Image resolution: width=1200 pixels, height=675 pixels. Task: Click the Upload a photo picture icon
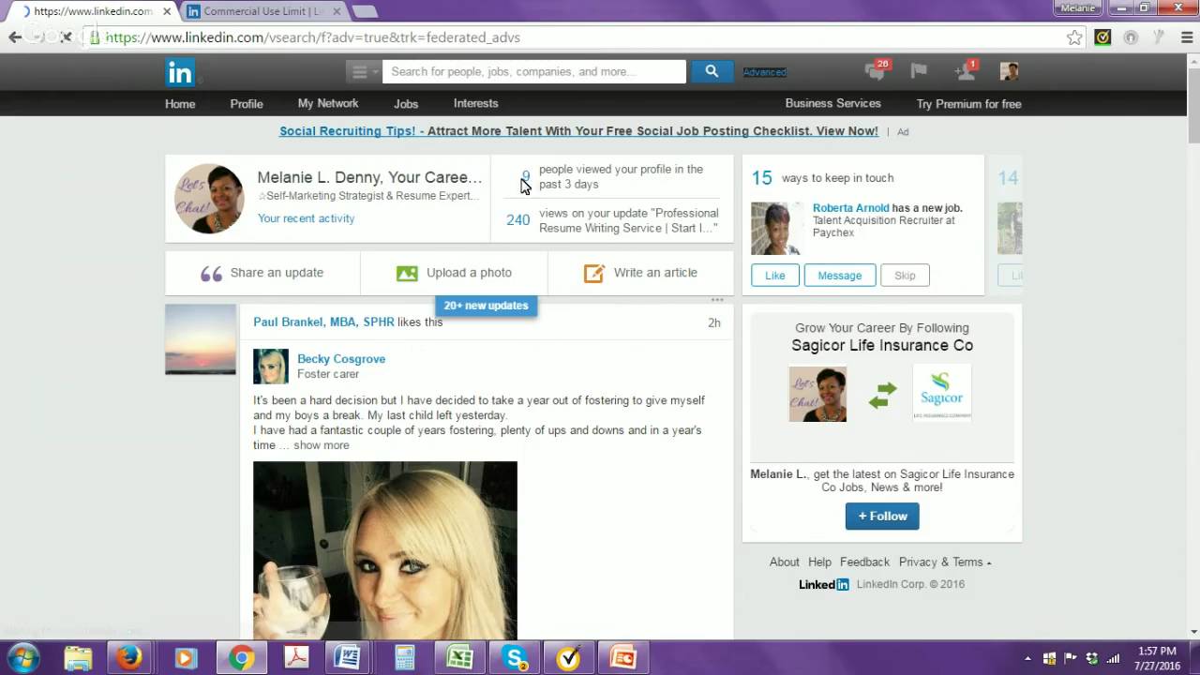point(407,274)
